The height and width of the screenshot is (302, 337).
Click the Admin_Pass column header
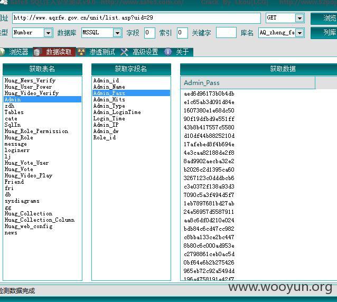click(x=248, y=83)
